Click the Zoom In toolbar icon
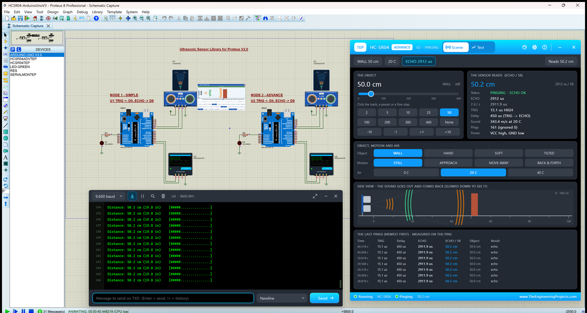This screenshot has width=587, height=313. [135, 19]
